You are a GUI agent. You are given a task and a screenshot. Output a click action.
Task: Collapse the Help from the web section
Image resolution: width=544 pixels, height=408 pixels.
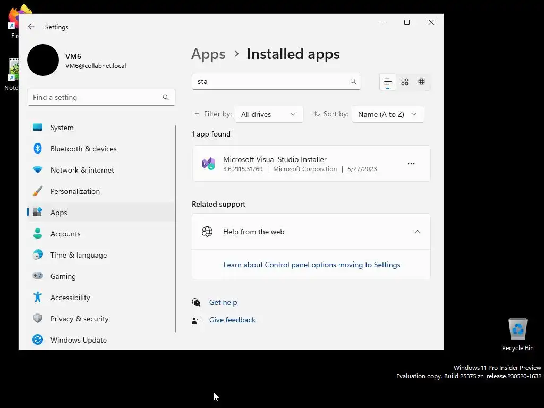pos(418,232)
